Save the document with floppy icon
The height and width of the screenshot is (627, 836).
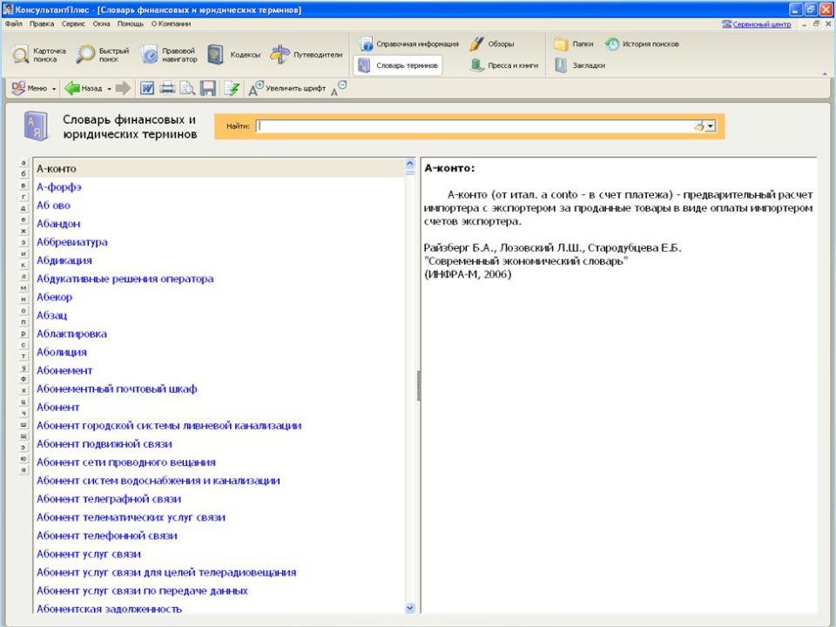(207, 88)
